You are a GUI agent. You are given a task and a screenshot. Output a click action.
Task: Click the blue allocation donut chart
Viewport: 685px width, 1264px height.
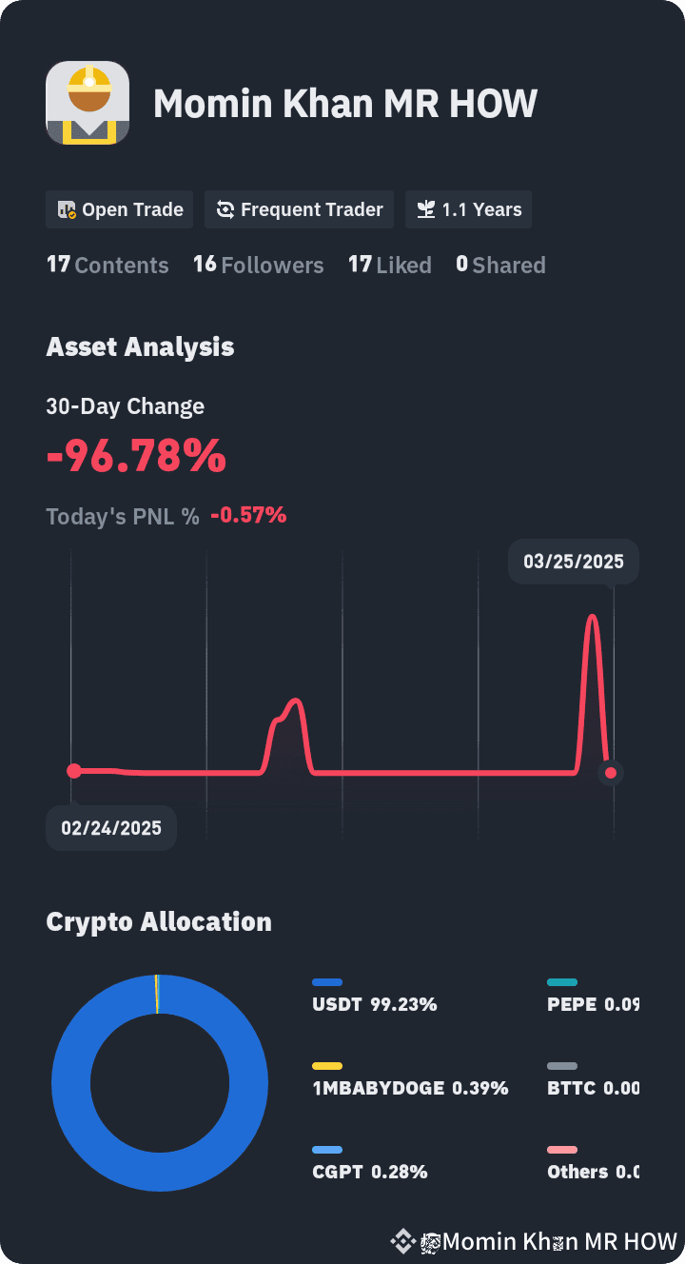[160, 1083]
